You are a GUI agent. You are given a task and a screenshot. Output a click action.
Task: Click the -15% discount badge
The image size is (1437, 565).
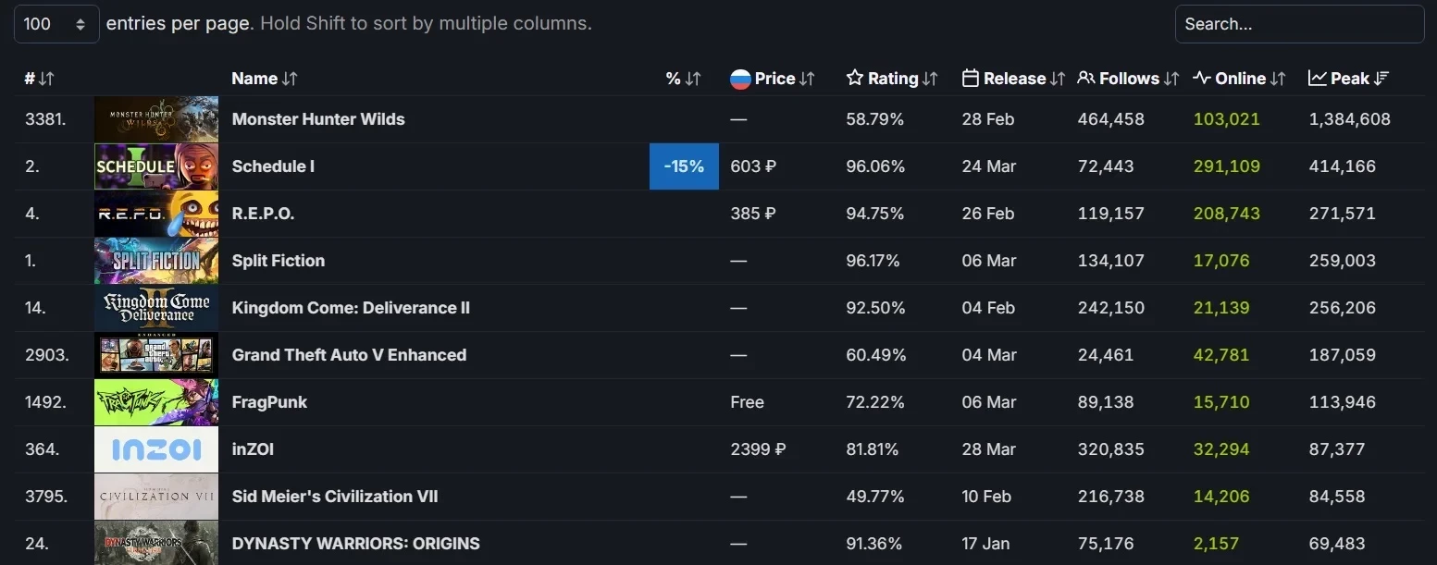(x=684, y=166)
